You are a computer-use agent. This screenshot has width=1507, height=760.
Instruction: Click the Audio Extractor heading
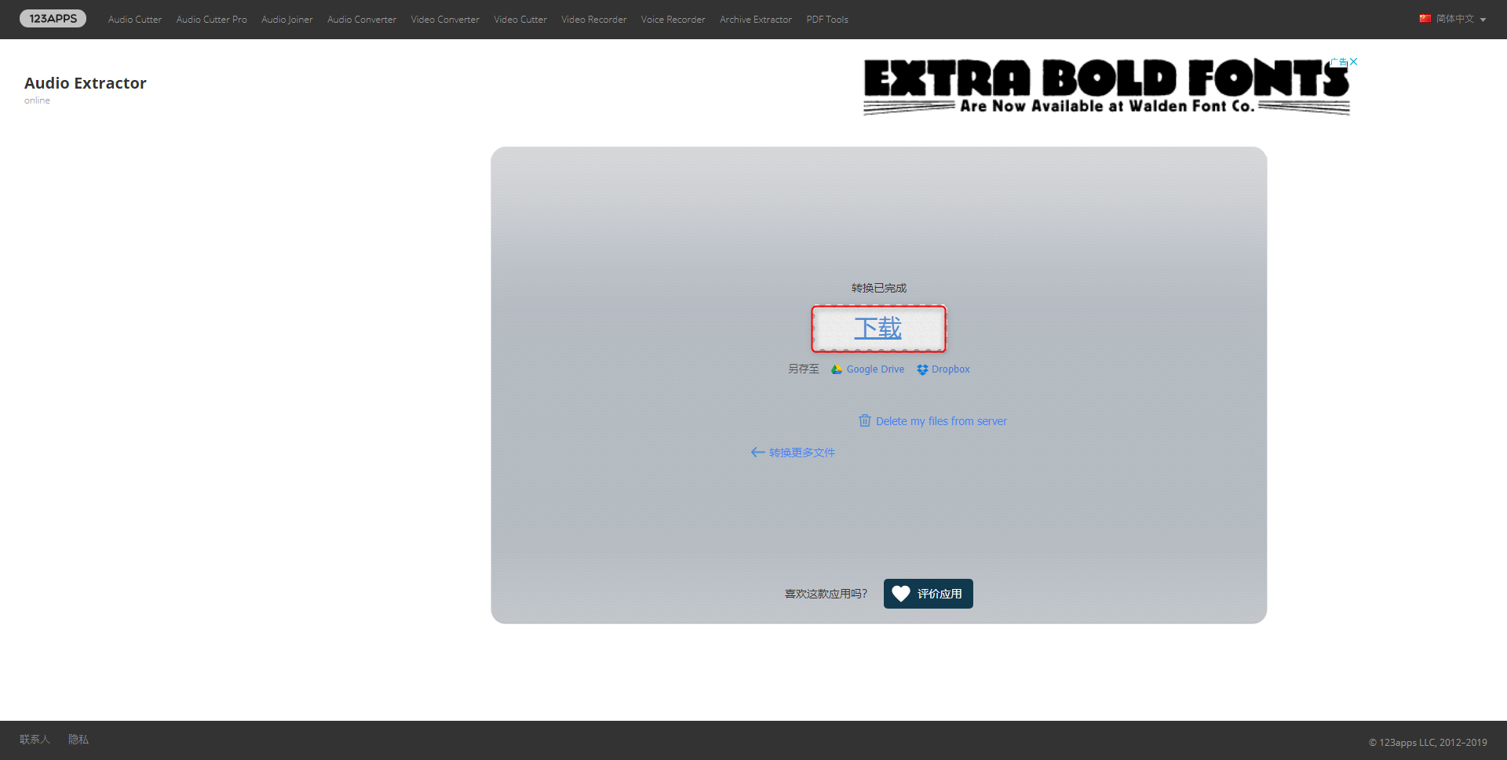[86, 83]
